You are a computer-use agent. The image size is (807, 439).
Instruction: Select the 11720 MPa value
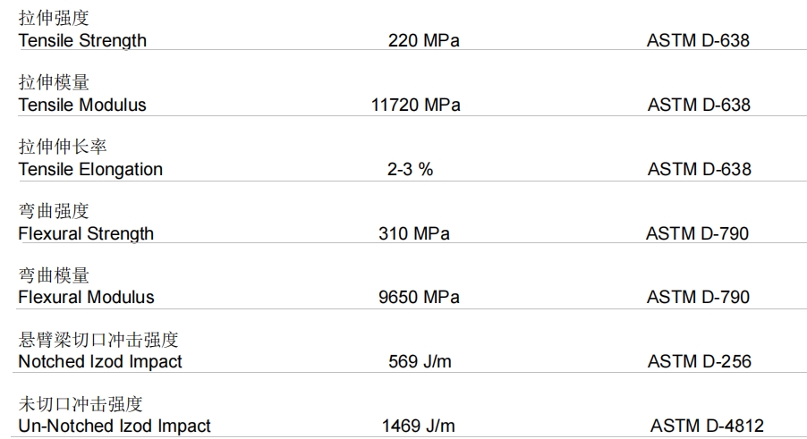pos(416,105)
